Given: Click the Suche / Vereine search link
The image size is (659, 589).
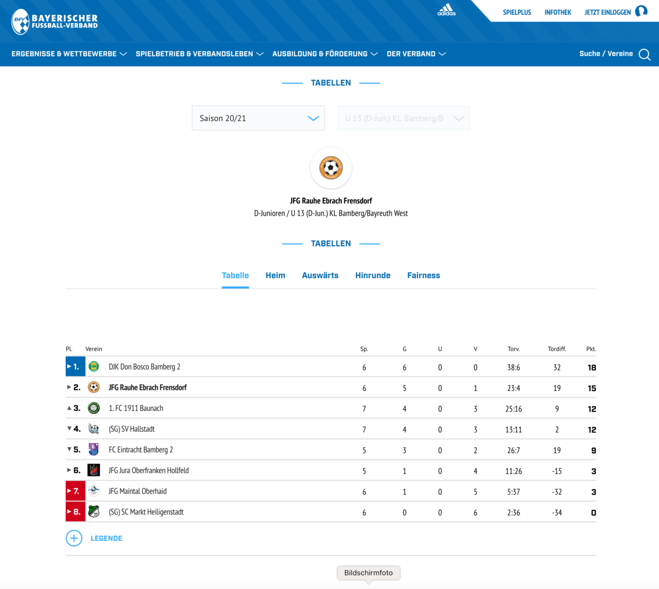Looking at the screenshot, I should pos(606,54).
